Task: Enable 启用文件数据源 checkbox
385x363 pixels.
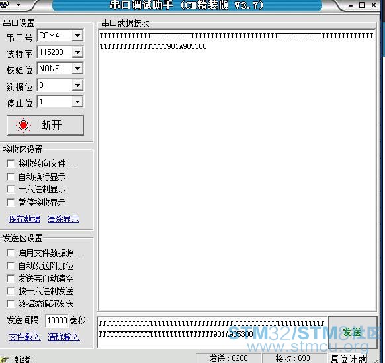Action: click(x=11, y=253)
